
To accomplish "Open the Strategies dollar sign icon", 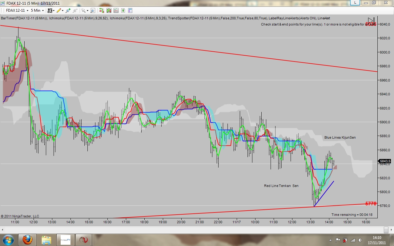I will (123, 10).
